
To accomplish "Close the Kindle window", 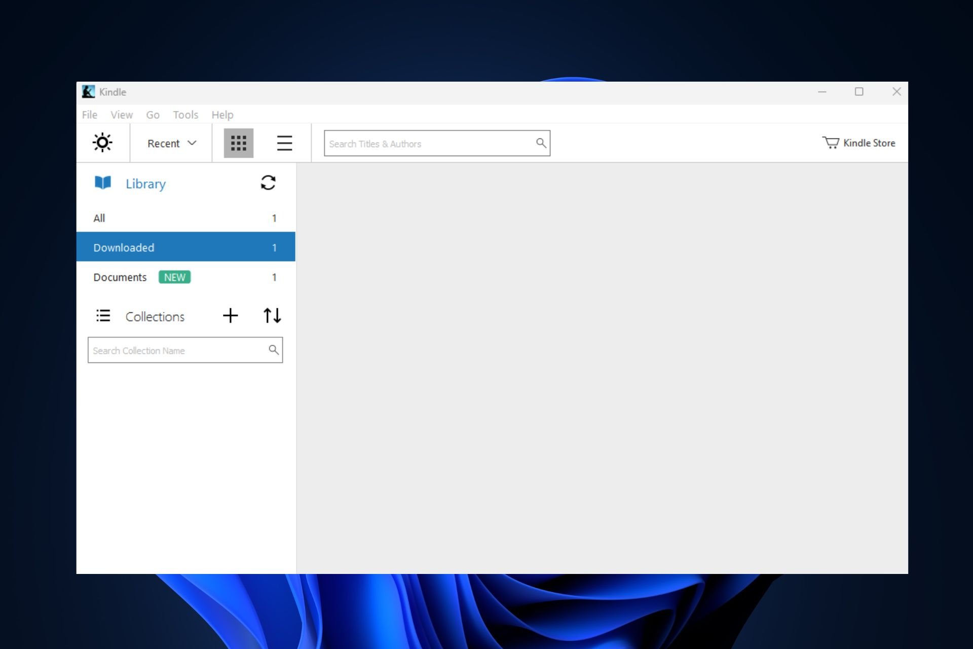I will point(896,92).
